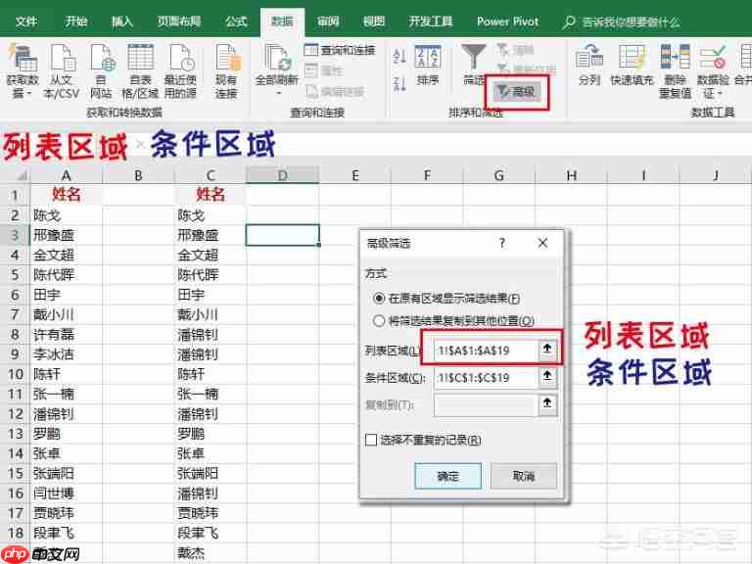Screen dimensions: 752x564
Task: Click 自网站 (From Web) icon
Action: point(101,57)
